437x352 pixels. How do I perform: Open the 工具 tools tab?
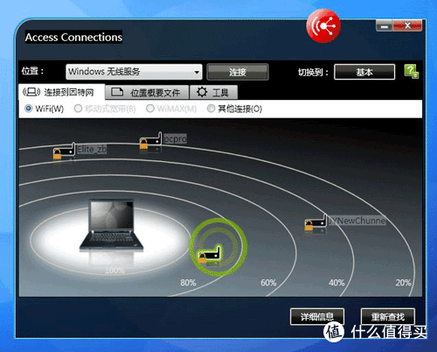(x=213, y=93)
